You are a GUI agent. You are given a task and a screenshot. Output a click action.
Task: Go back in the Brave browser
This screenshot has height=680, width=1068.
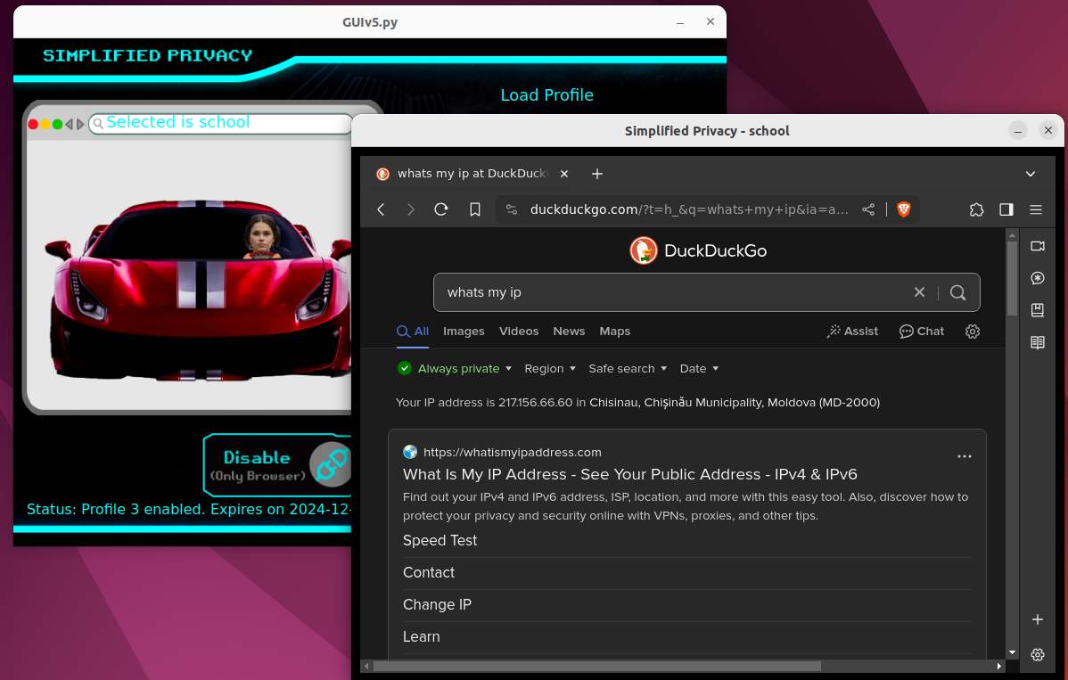click(x=382, y=209)
